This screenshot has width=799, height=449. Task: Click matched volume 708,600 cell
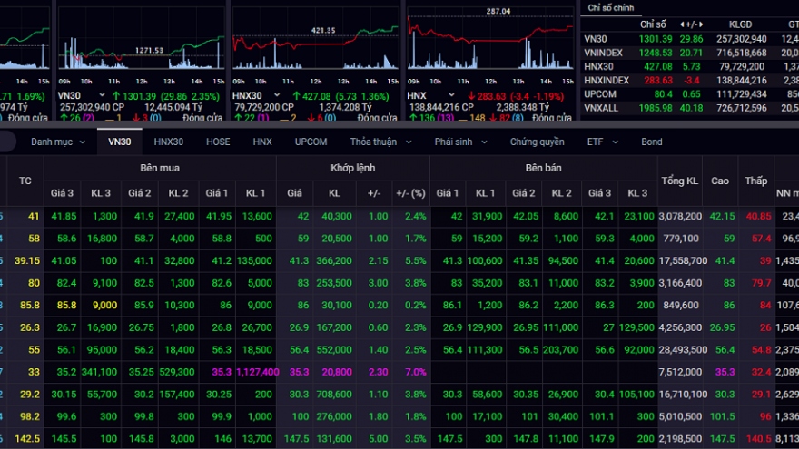pos(334,395)
